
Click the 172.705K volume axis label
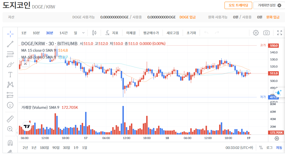coord(276,133)
